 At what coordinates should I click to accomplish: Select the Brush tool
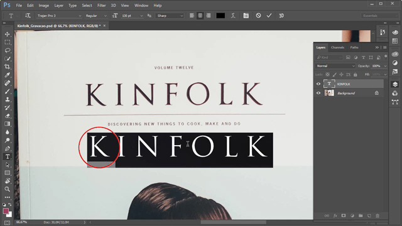[7, 91]
